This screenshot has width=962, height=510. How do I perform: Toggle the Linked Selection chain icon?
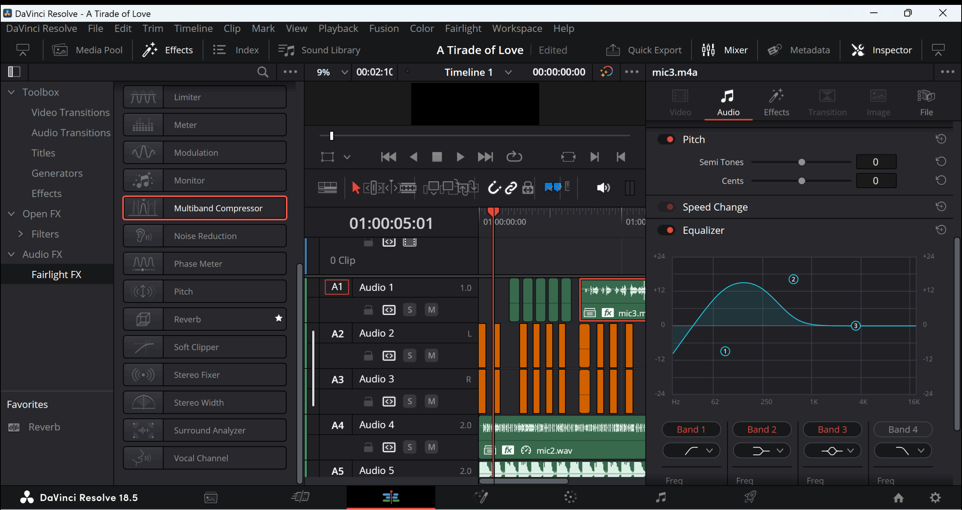click(511, 188)
